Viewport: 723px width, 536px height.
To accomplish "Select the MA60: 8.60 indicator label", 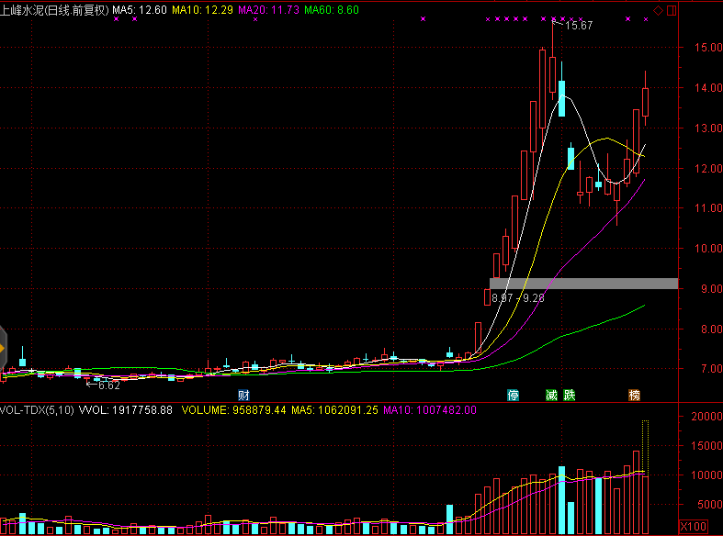I will click(x=332, y=10).
